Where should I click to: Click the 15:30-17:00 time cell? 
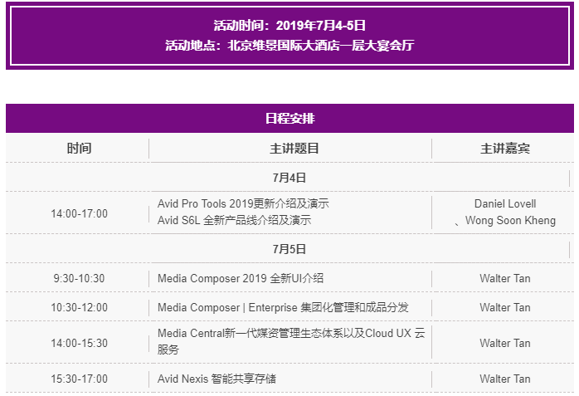(79, 379)
